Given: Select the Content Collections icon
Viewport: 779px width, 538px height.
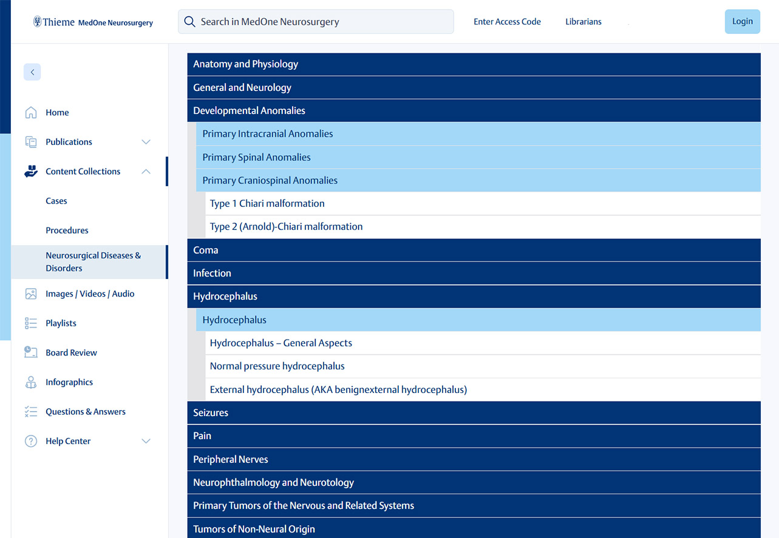Looking at the screenshot, I should 30,171.
